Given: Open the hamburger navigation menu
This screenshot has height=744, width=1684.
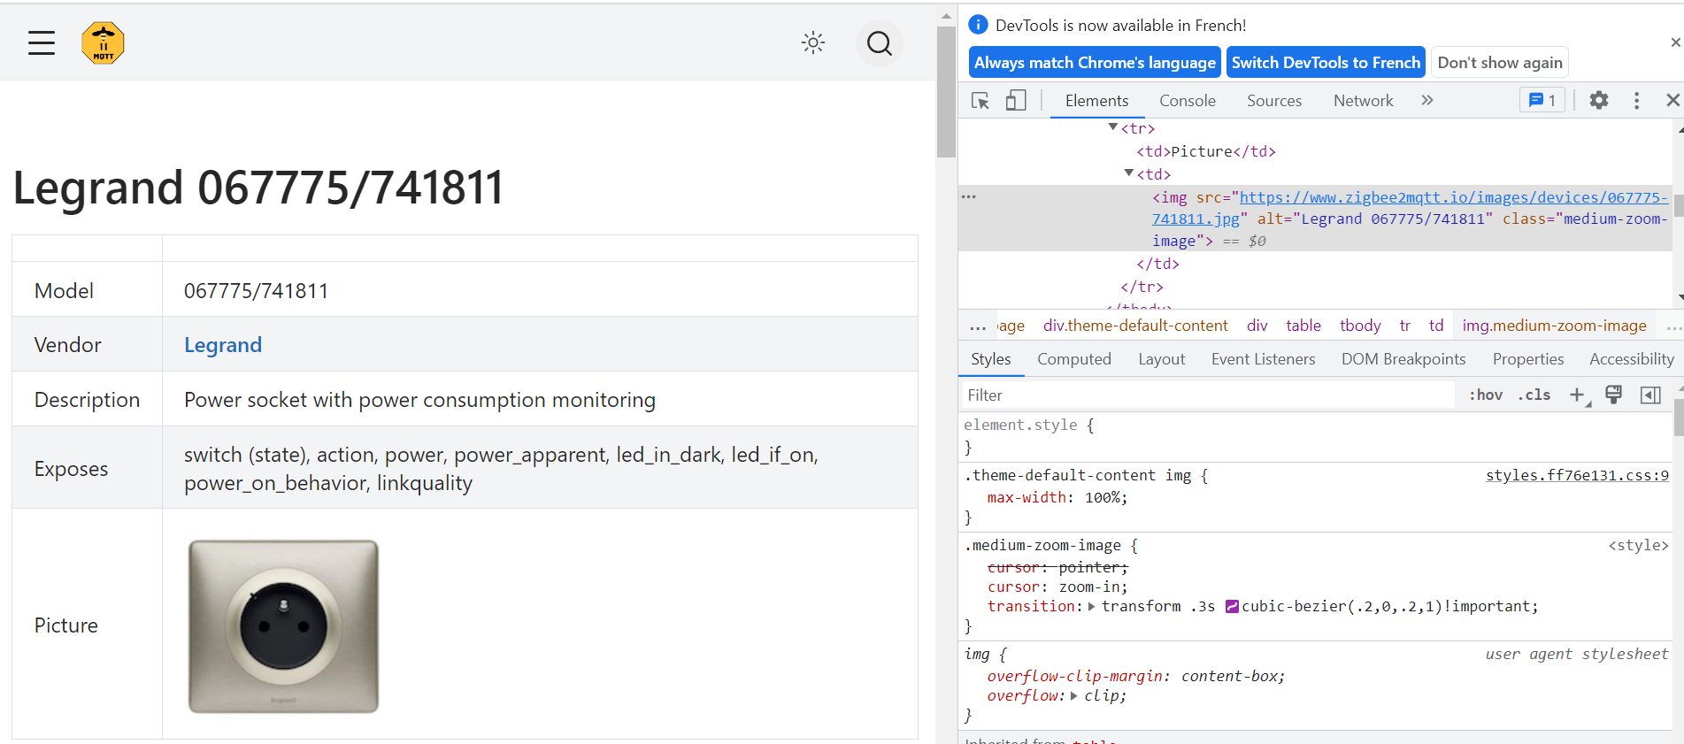Looking at the screenshot, I should pos(42,42).
